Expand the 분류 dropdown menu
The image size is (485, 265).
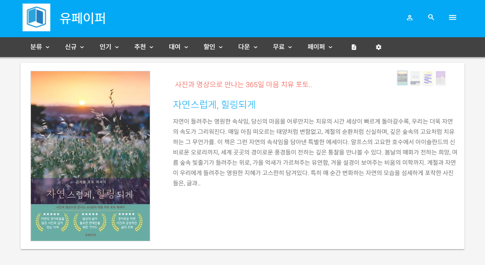(x=40, y=47)
